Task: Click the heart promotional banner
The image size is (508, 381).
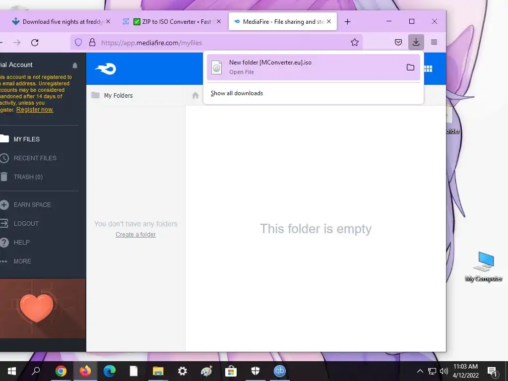Action: click(43, 309)
